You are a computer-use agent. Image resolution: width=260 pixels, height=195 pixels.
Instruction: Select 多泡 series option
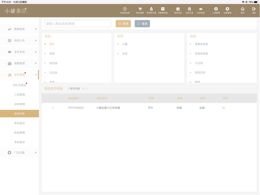[x=125, y=53]
